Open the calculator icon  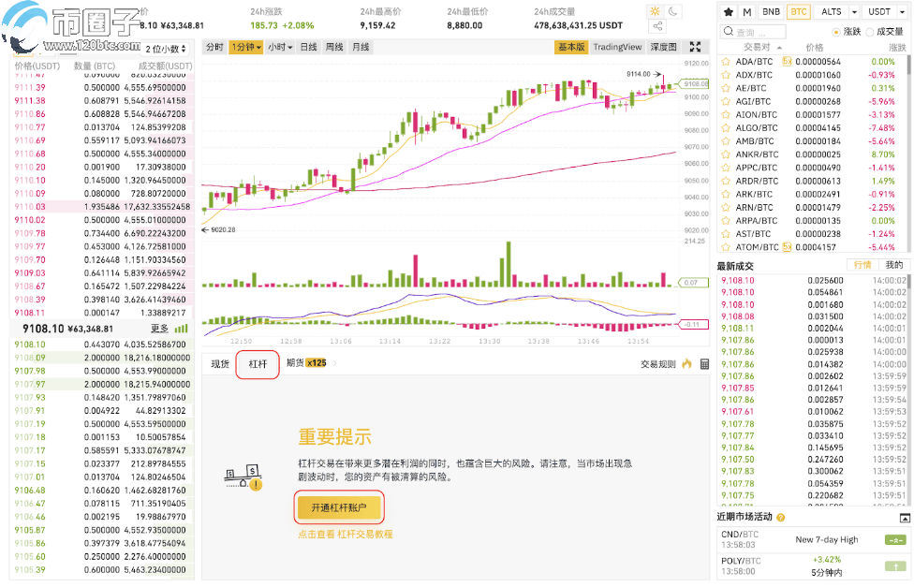pos(703,363)
